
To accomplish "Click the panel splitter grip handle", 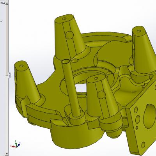I will [9, 75].
